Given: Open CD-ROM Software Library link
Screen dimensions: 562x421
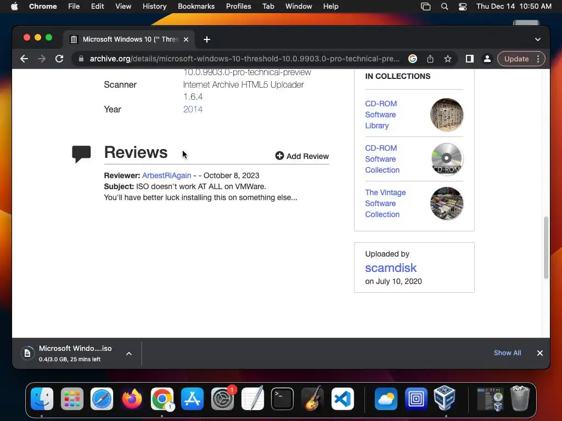Looking at the screenshot, I should pos(381,115).
